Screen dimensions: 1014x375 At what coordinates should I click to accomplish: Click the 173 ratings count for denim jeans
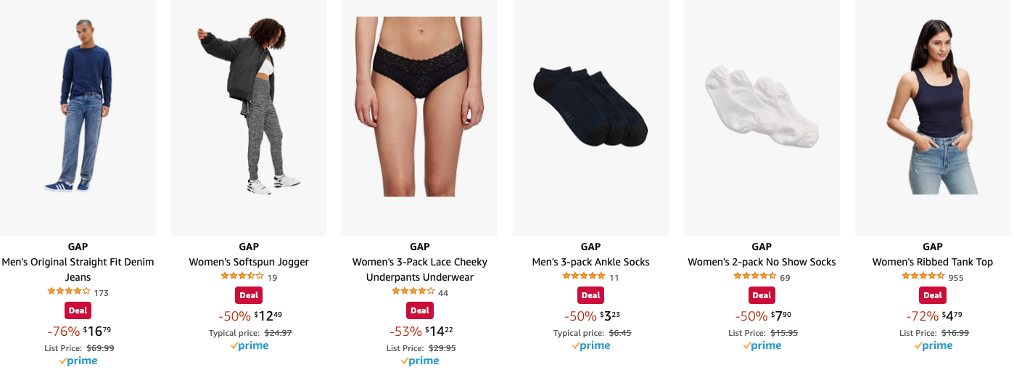101,293
